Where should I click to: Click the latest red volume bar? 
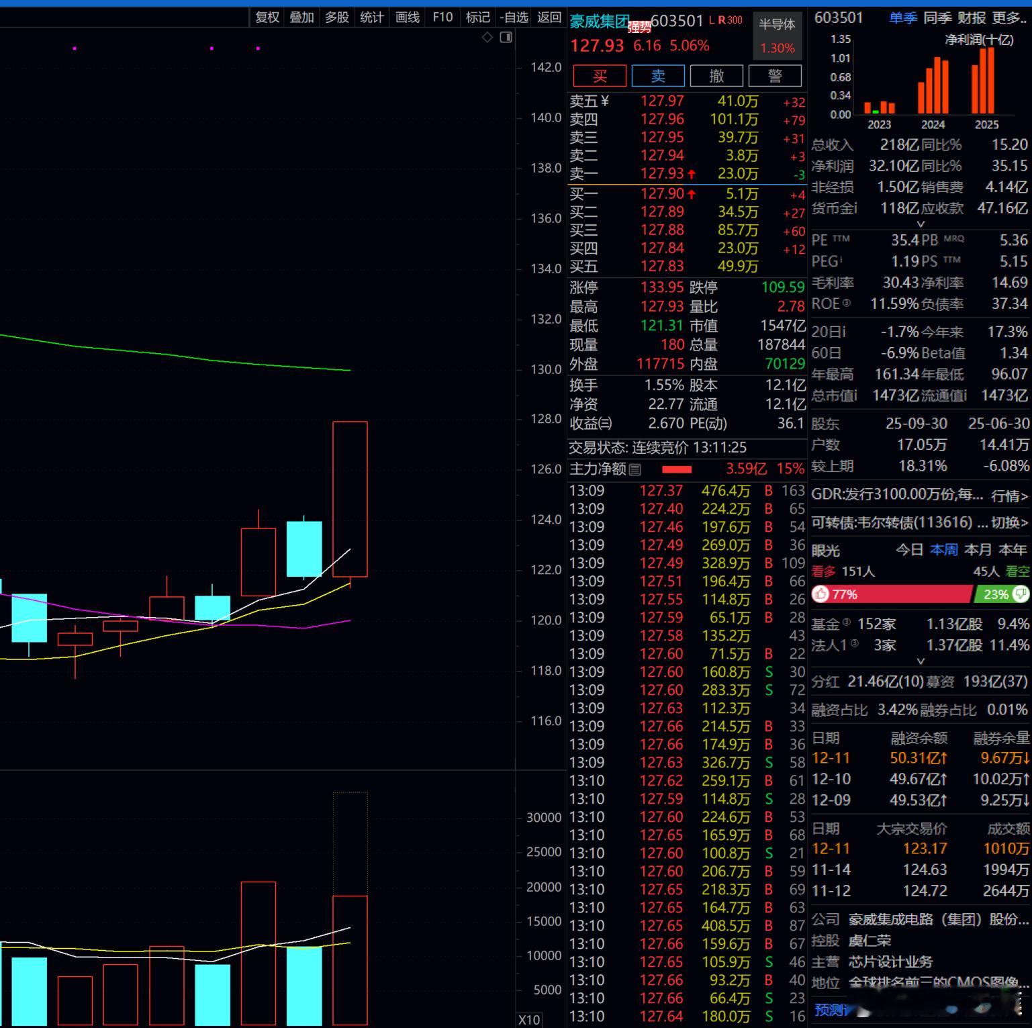coord(350,960)
